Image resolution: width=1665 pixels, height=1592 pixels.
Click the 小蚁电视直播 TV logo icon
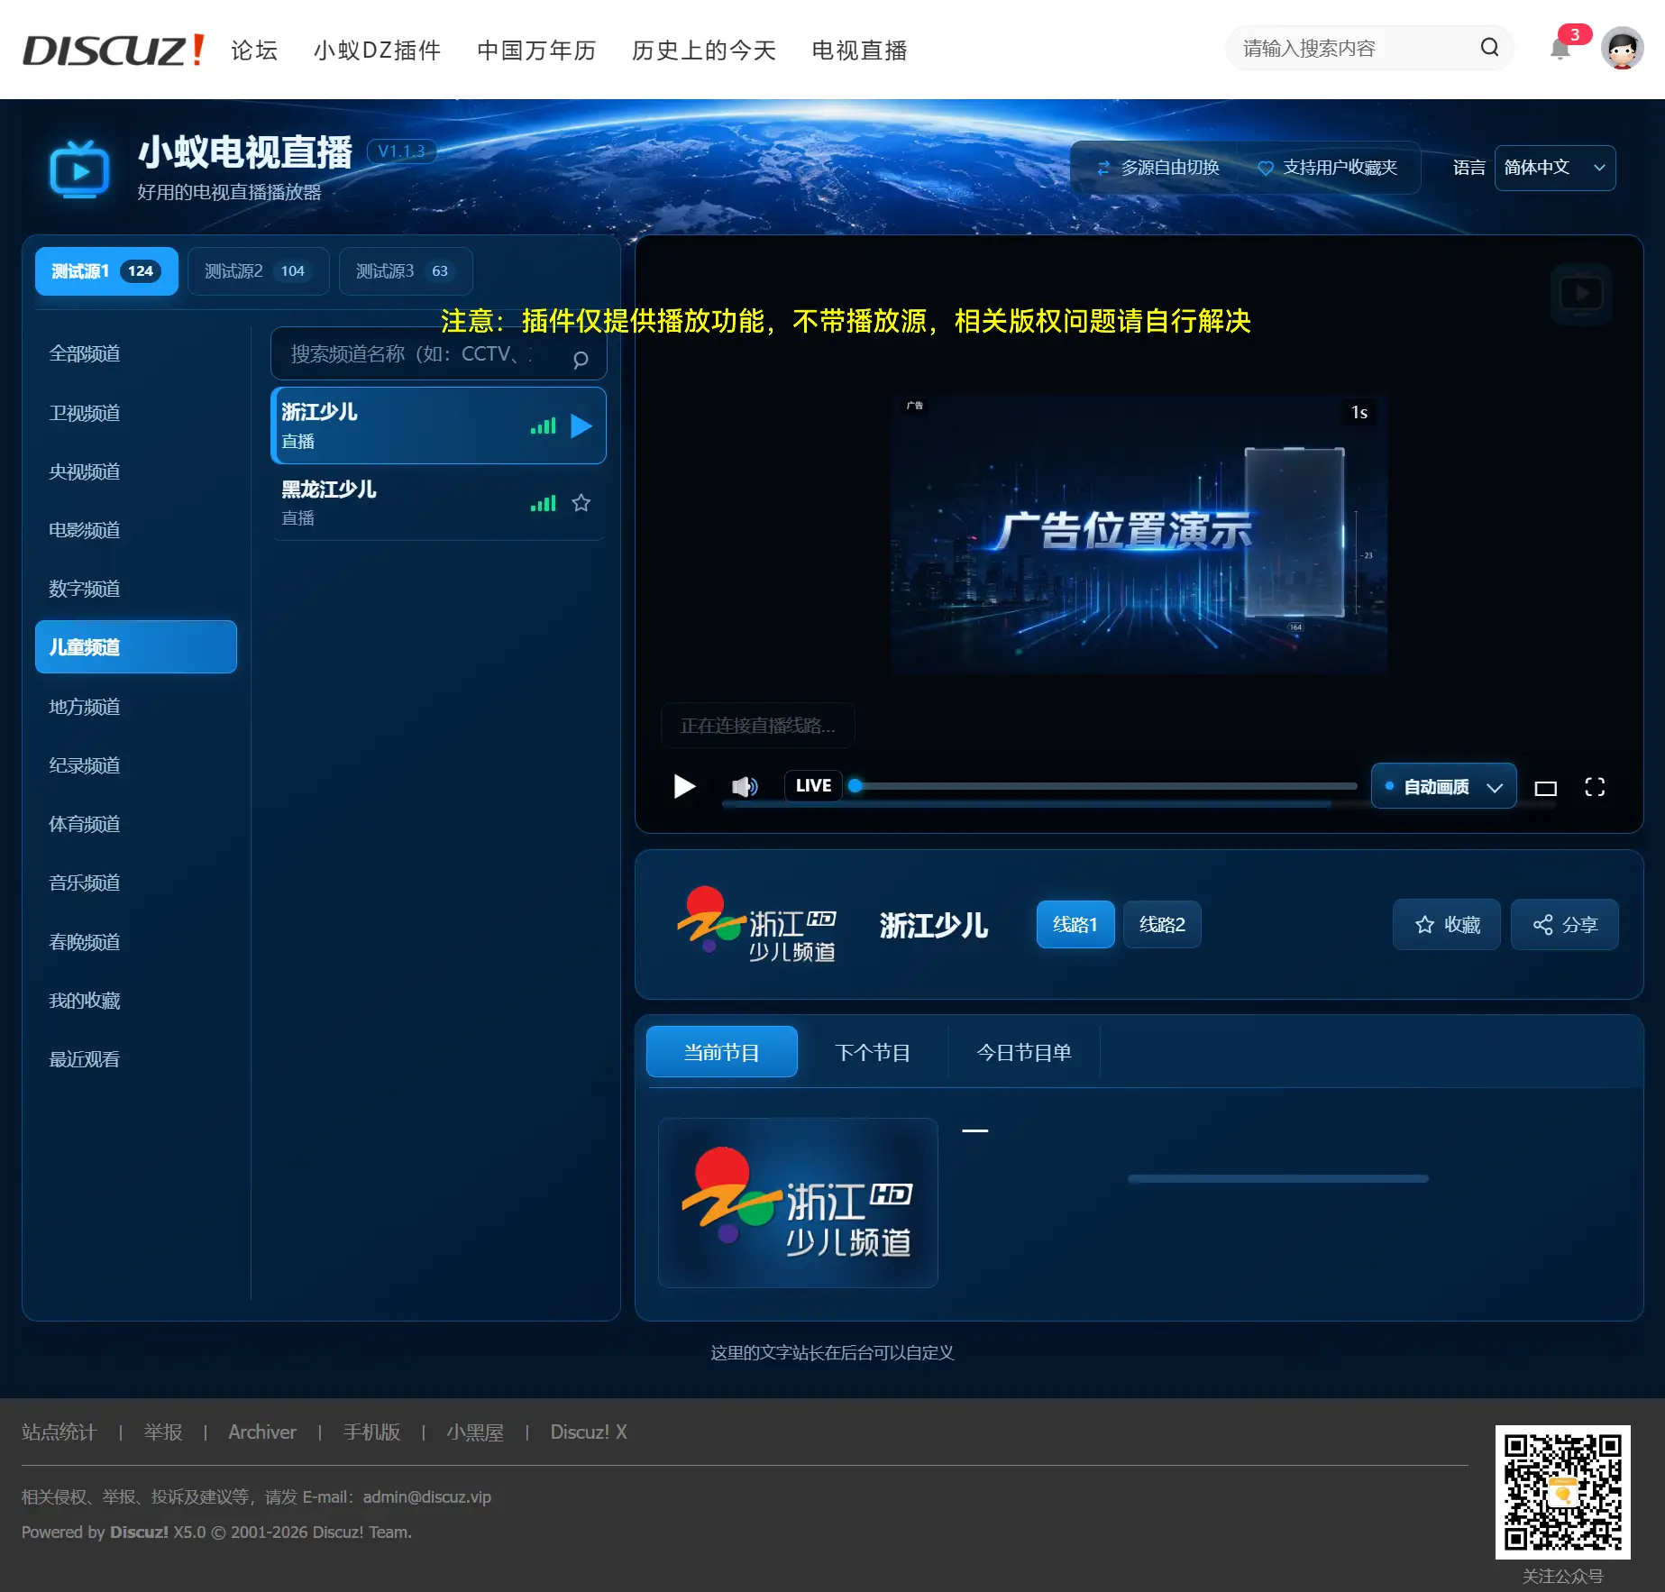79,169
